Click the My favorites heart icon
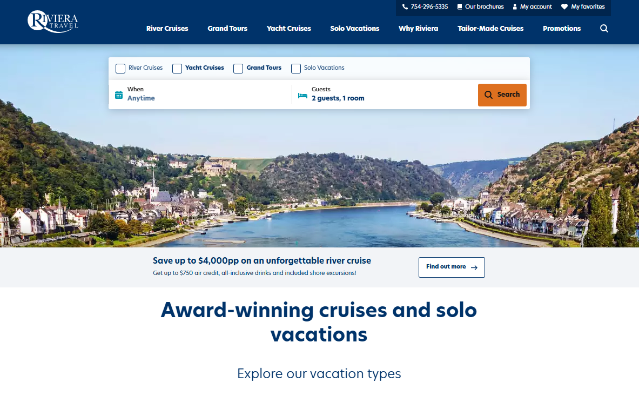 [564, 7]
